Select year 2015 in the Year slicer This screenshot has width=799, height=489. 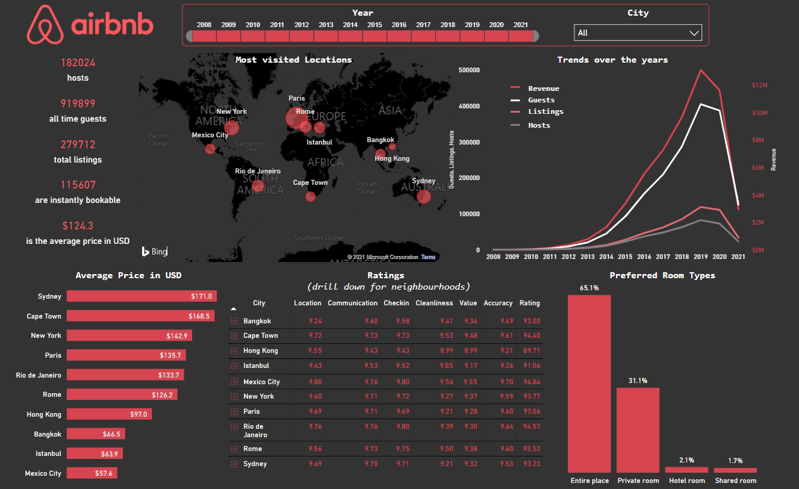point(375,36)
